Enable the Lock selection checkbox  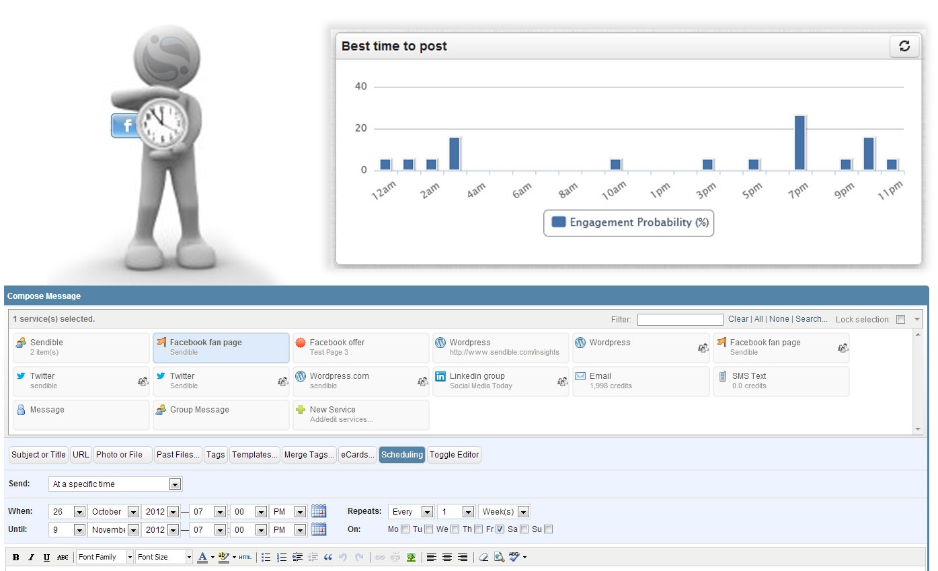tap(901, 320)
